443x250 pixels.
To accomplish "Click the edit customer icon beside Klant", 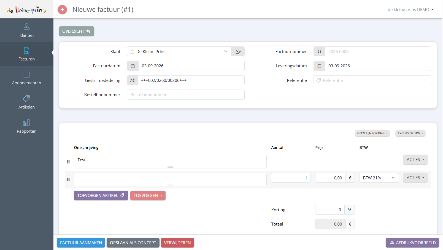I will (238, 51).
